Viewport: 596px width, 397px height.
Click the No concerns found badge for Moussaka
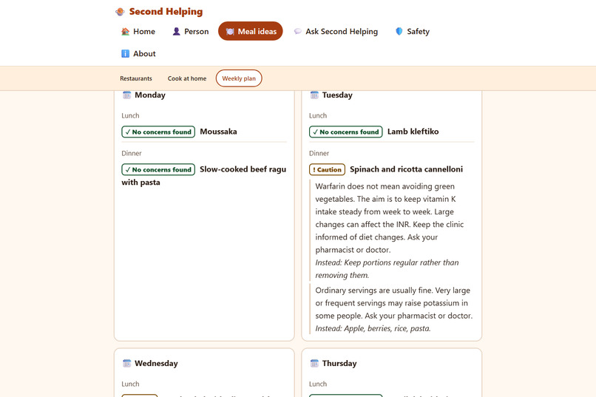point(158,132)
